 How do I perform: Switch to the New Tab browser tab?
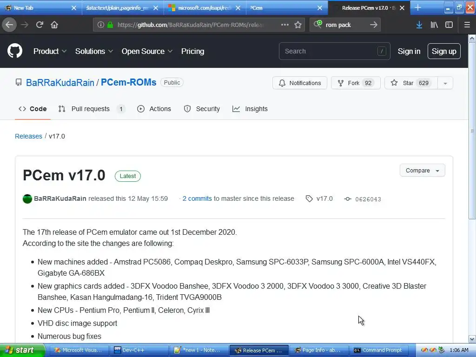(x=41, y=8)
